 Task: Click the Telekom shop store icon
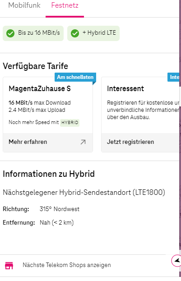(x=9, y=265)
